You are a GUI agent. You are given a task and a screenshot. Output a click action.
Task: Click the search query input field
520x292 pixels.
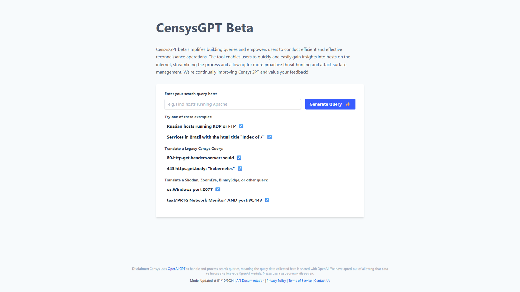(232, 104)
